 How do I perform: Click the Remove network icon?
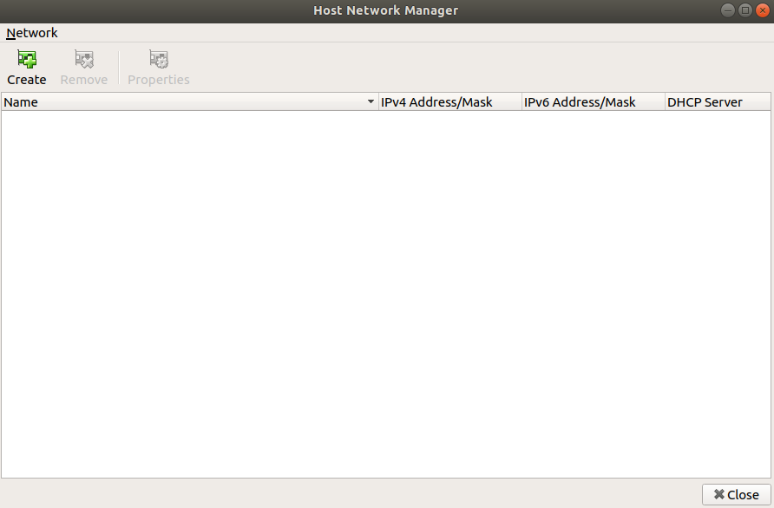[84, 59]
